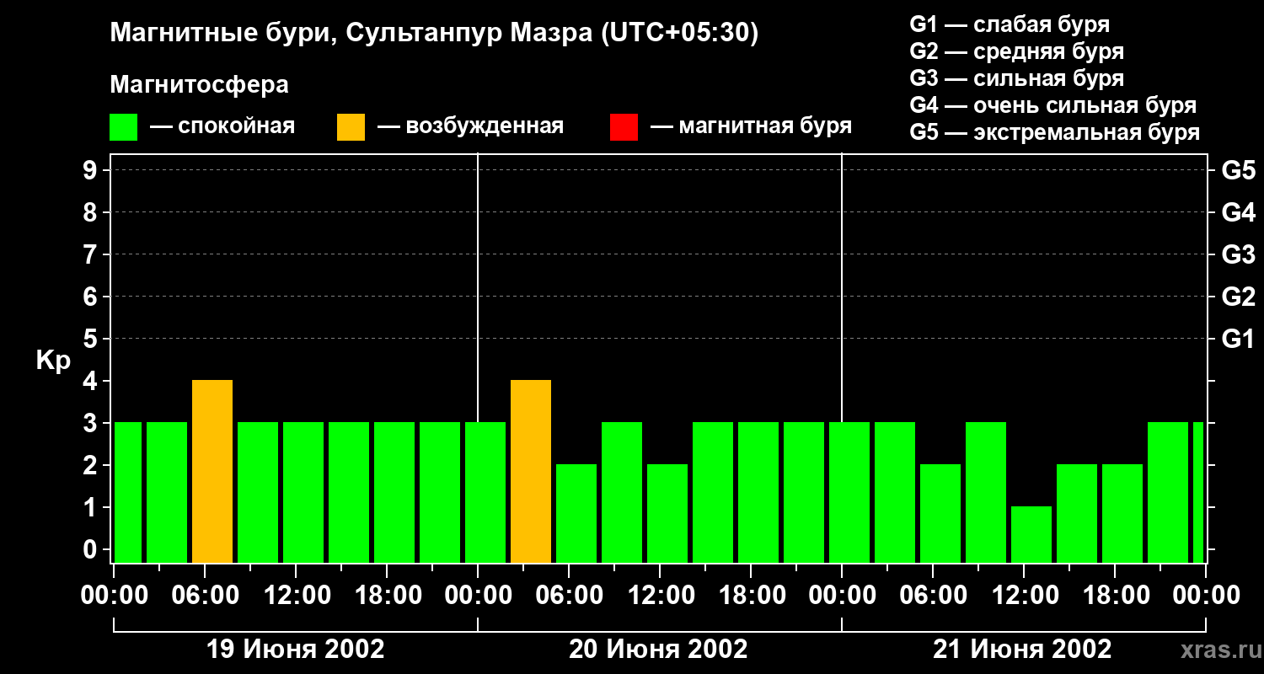Viewport: 1264px width, 674px height.
Task: Click the date label '21 Июня 2002'
Action: pos(1022,650)
